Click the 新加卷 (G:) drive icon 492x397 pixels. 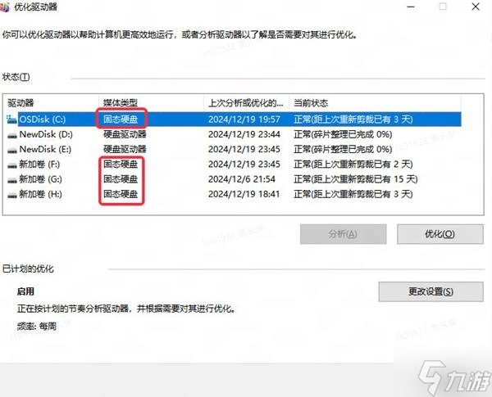12,180
